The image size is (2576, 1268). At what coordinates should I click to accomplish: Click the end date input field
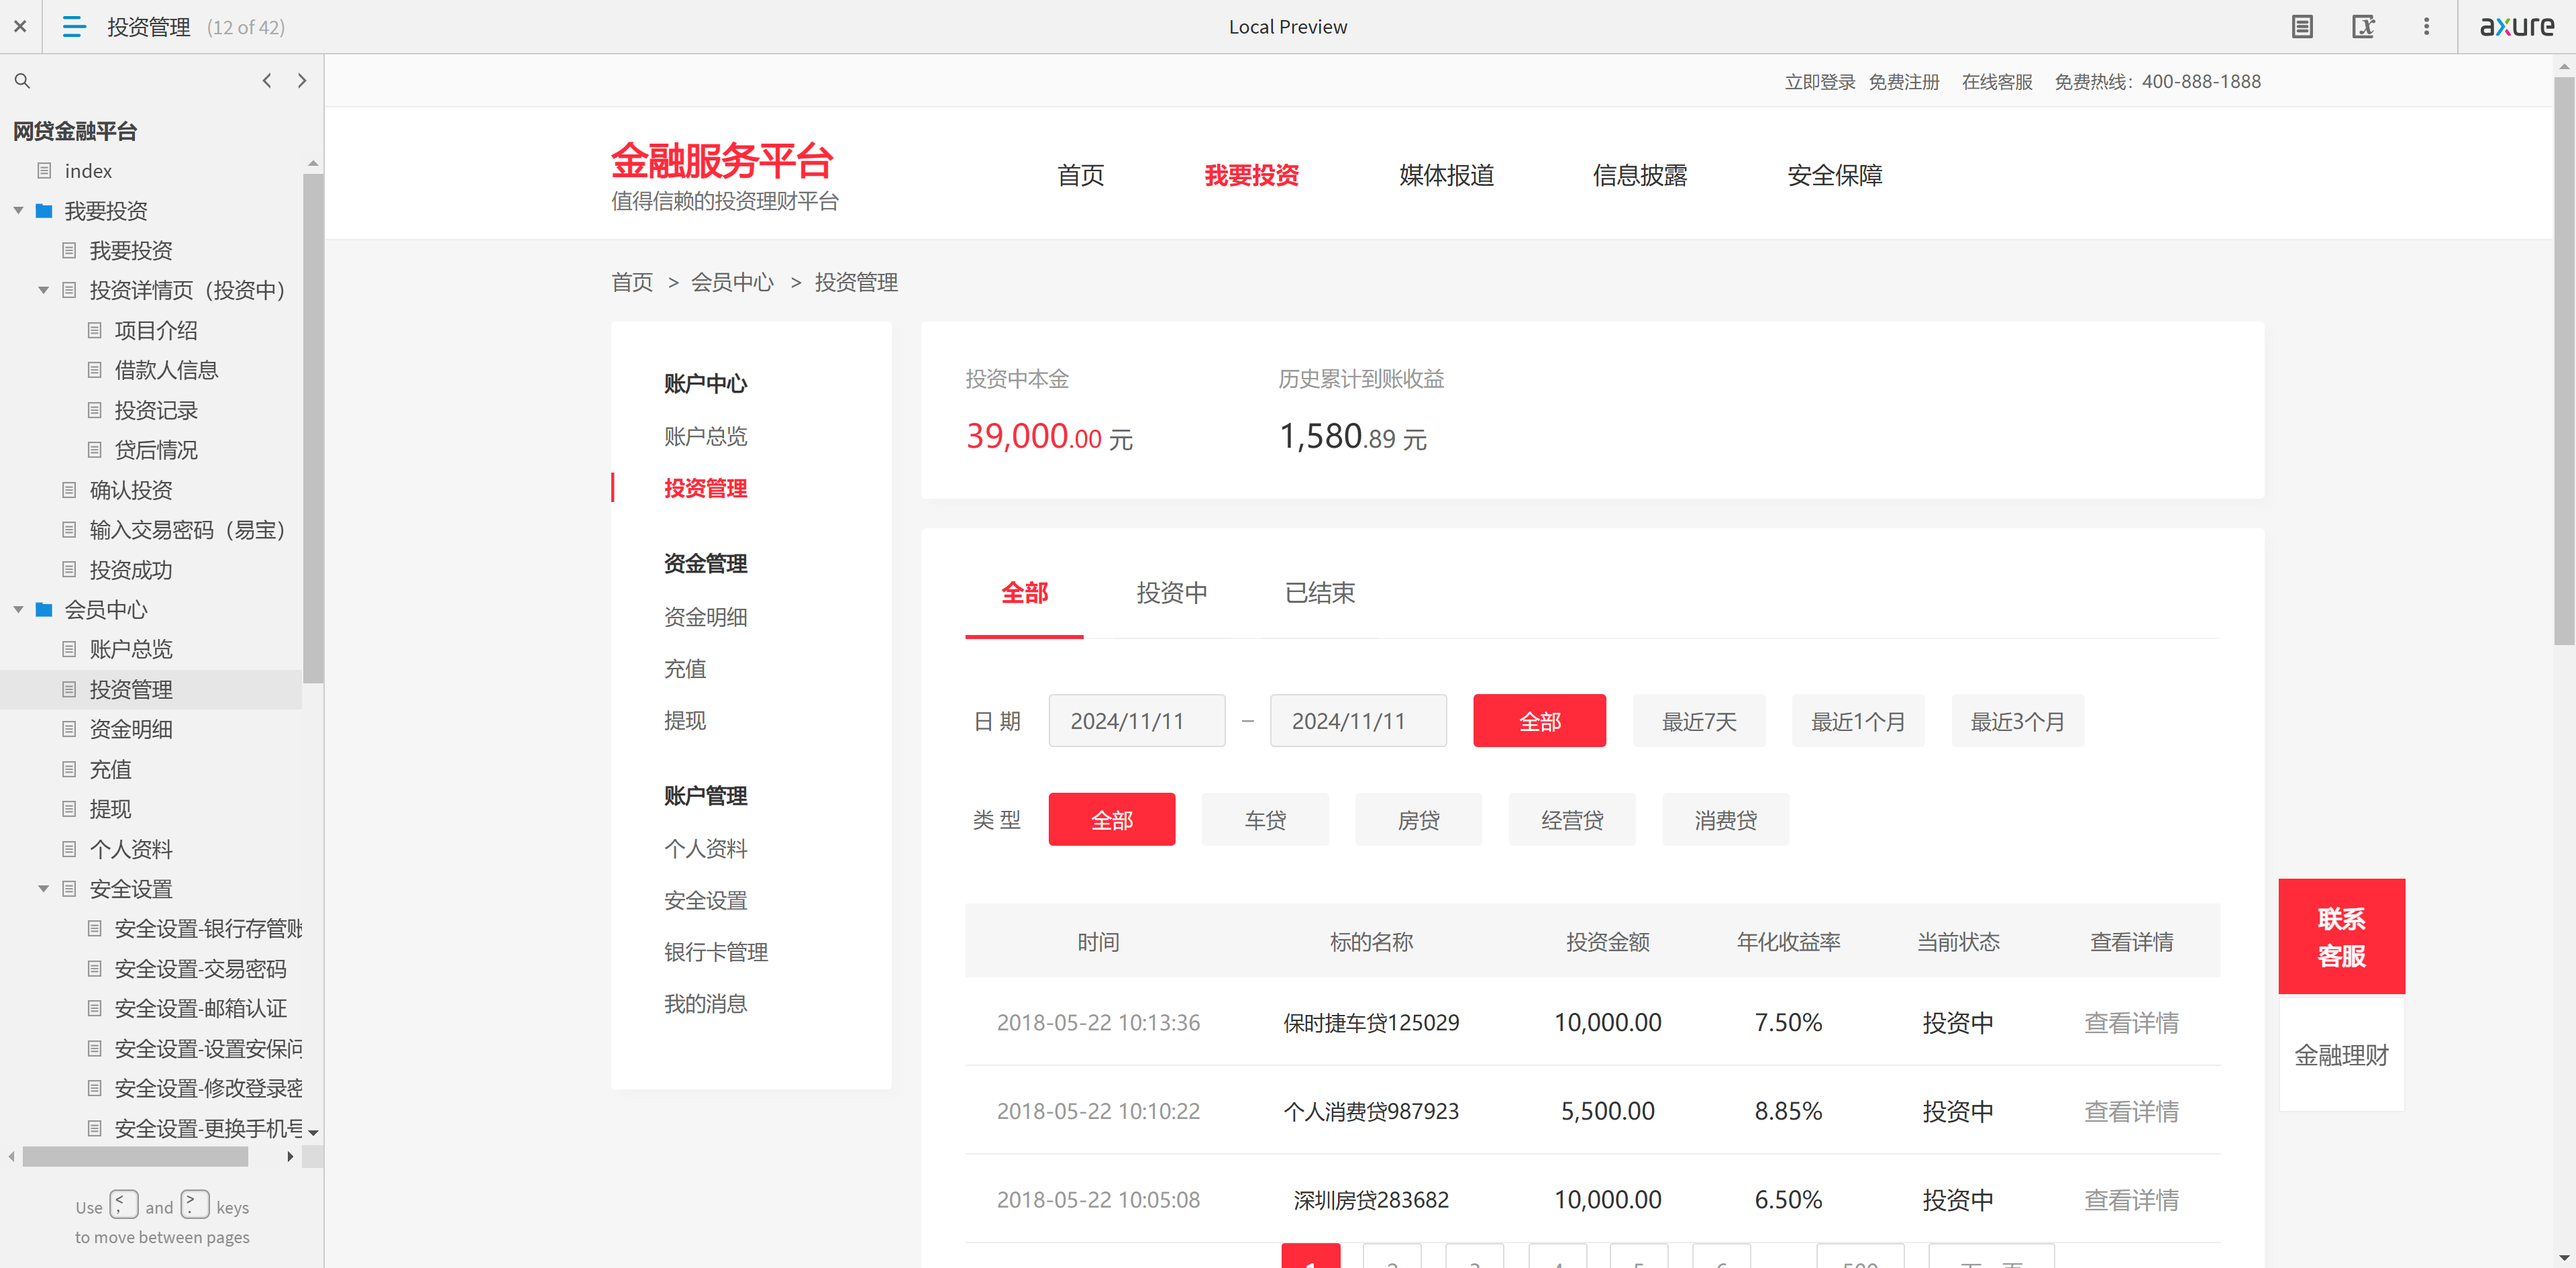pyautogui.click(x=1358, y=721)
